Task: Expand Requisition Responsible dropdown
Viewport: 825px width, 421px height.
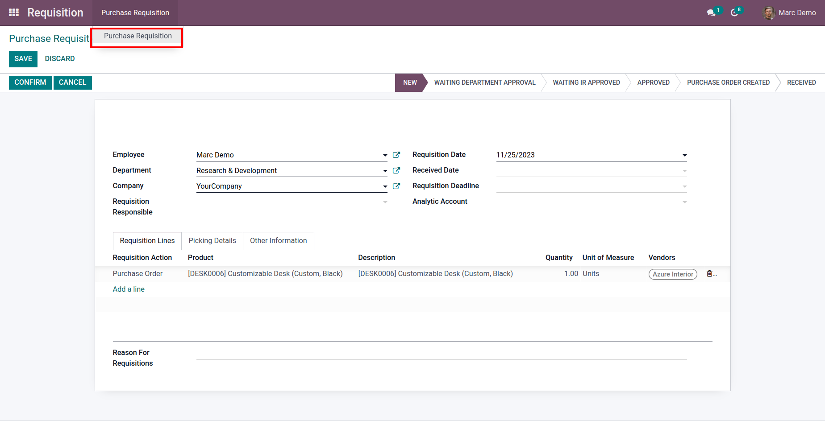Action: [385, 202]
